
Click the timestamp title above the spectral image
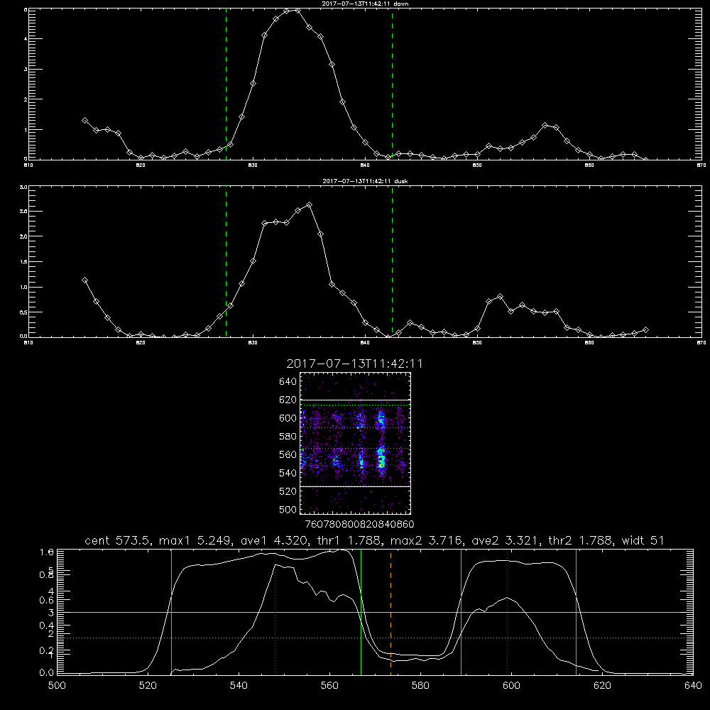pyautogui.click(x=354, y=364)
